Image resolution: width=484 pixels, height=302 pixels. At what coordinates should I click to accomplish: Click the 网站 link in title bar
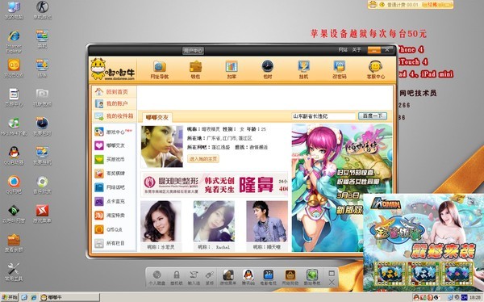343,50
